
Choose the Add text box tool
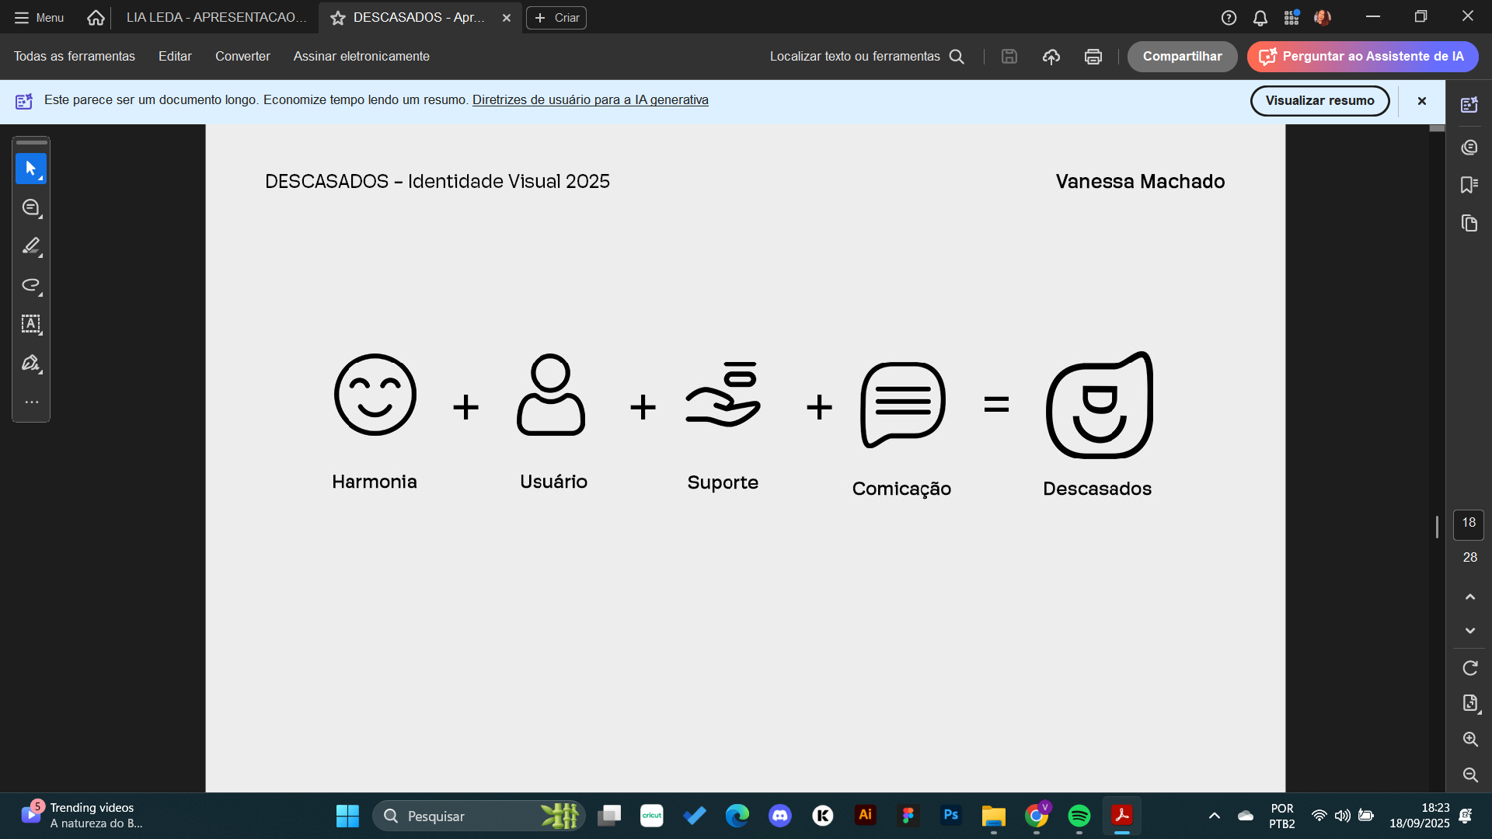point(31,326)
